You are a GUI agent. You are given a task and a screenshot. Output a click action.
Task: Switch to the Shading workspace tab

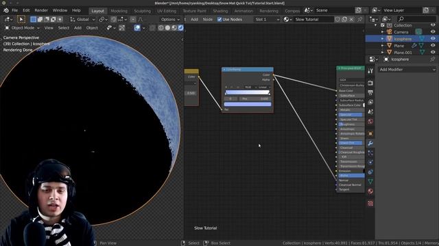[x=220, y=11]
